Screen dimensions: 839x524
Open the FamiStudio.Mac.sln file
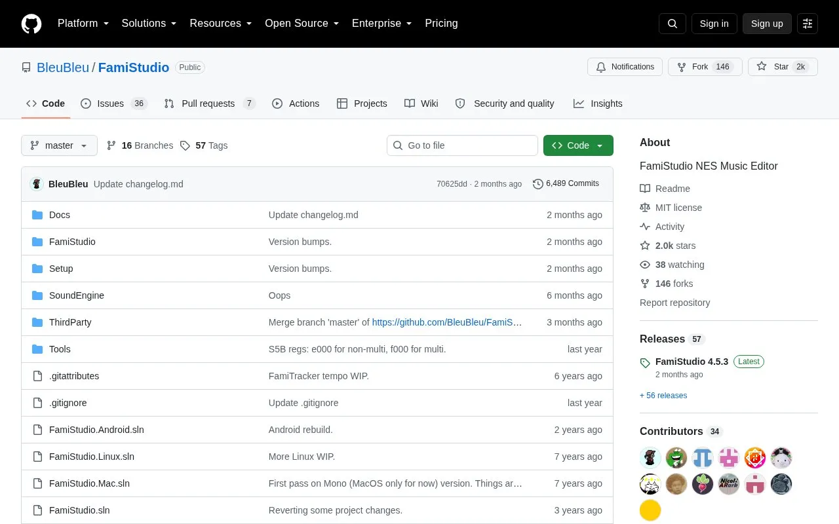89,483
